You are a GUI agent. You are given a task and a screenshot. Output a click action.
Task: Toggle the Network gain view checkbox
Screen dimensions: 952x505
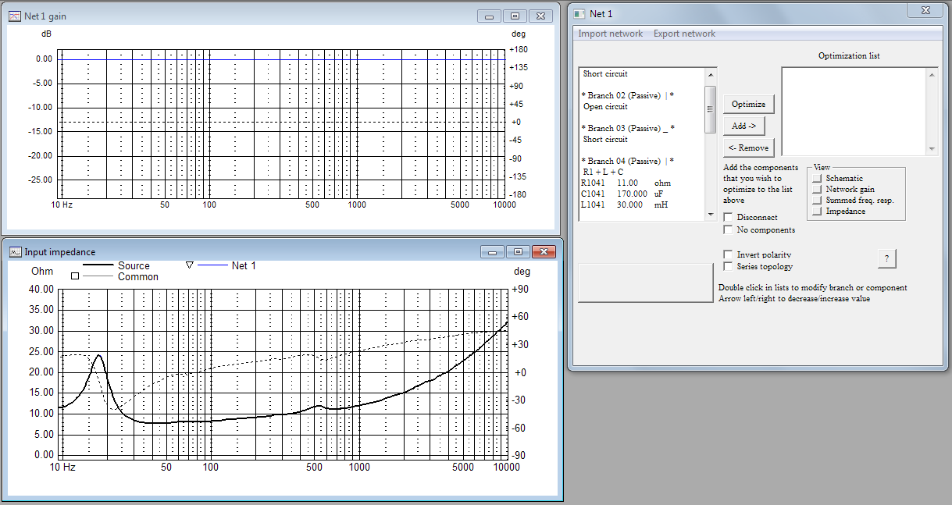click(818, 190)
